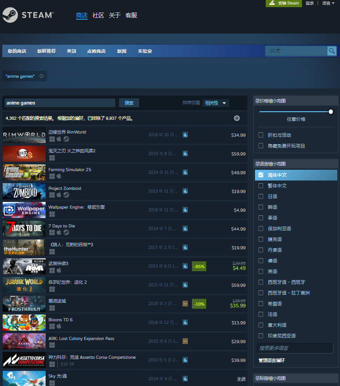Image resolution: width=340 pixels, height=386 pixels.
Task: Click the 搜索更多语言 input field
Action: click(295, 348)
